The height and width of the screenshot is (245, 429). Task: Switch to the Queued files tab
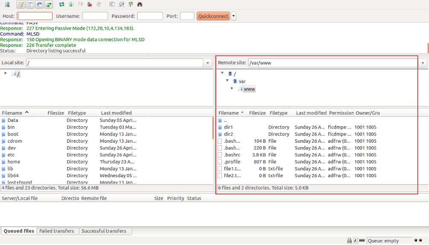[19, 231]
